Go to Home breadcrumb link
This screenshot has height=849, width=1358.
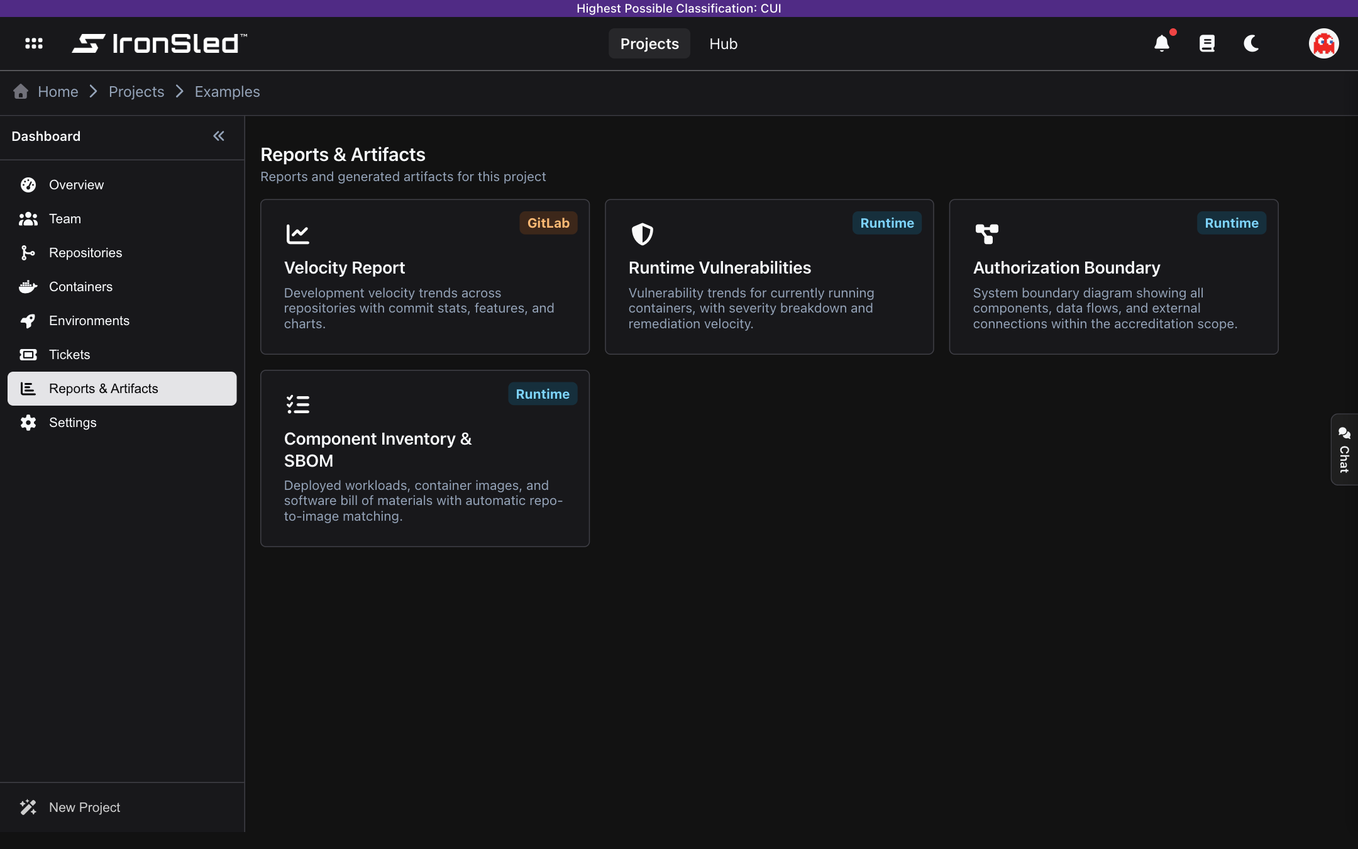coord(58,92)
